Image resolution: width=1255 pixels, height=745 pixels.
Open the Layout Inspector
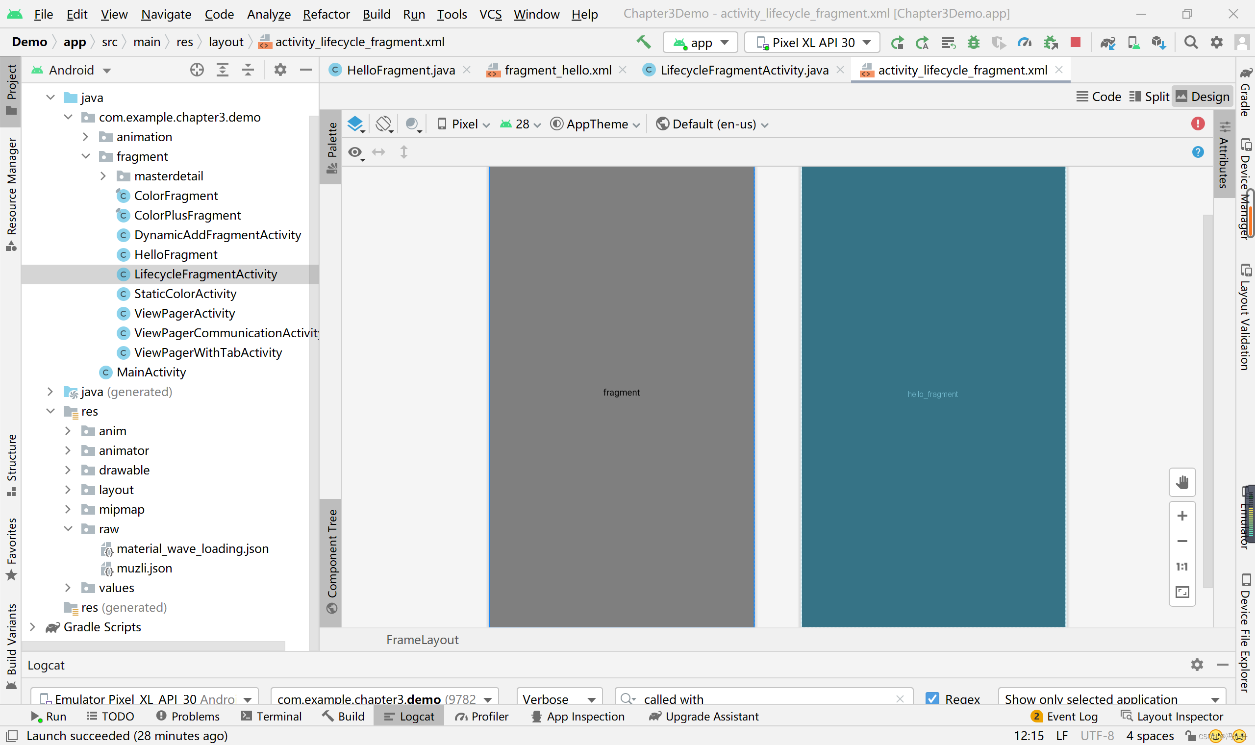click(x=1173, y=717)
